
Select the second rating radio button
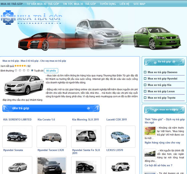[x=20, y=71]
